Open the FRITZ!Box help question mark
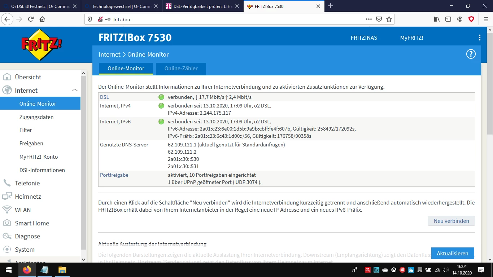This screenshot has width=493, height=277. 471,54
